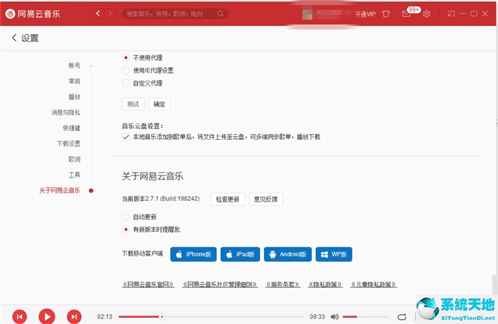498x324 pixels.
Task: Select 关于网易云音乐 in sidebar
Action: click(x=60, y=190)
